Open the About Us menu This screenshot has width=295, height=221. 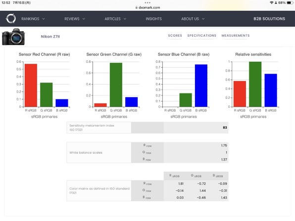coord(190,19)
